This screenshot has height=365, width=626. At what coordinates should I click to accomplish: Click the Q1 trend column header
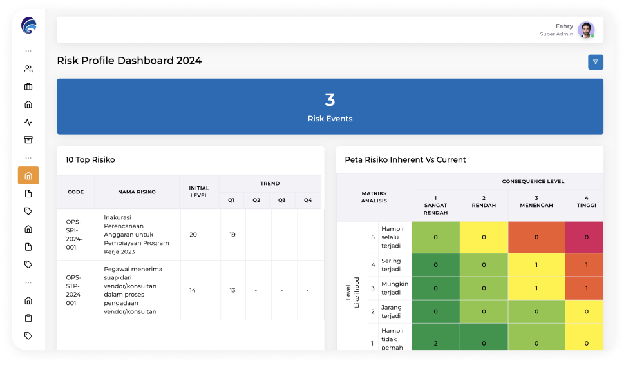tap(231, 201)
